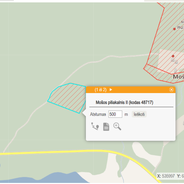The width and height of the screenshot is (184, 184).
Task: Click the Ieškoti search button
Action: (x=139, y=114)
